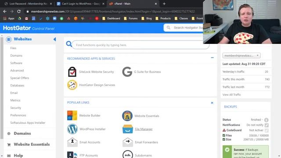
Task: Open the Dashboard bookmark folder
Action: point(111,18)
